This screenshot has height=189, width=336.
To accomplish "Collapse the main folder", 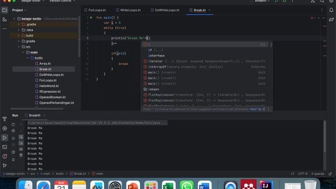I will click(23, 52).
